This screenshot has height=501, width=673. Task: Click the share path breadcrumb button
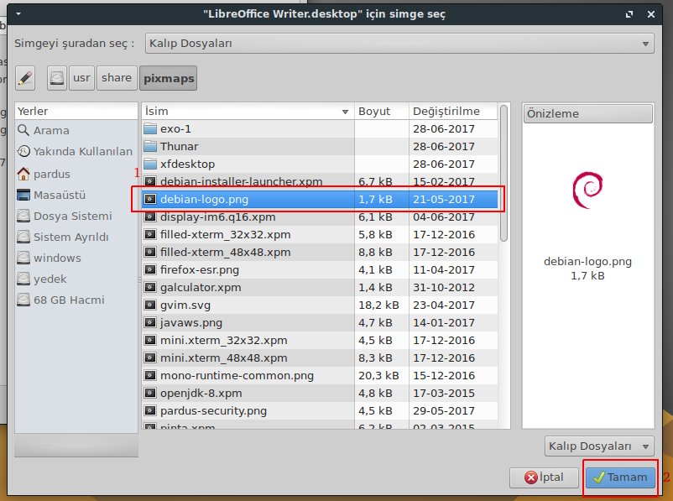coord(117,78)
